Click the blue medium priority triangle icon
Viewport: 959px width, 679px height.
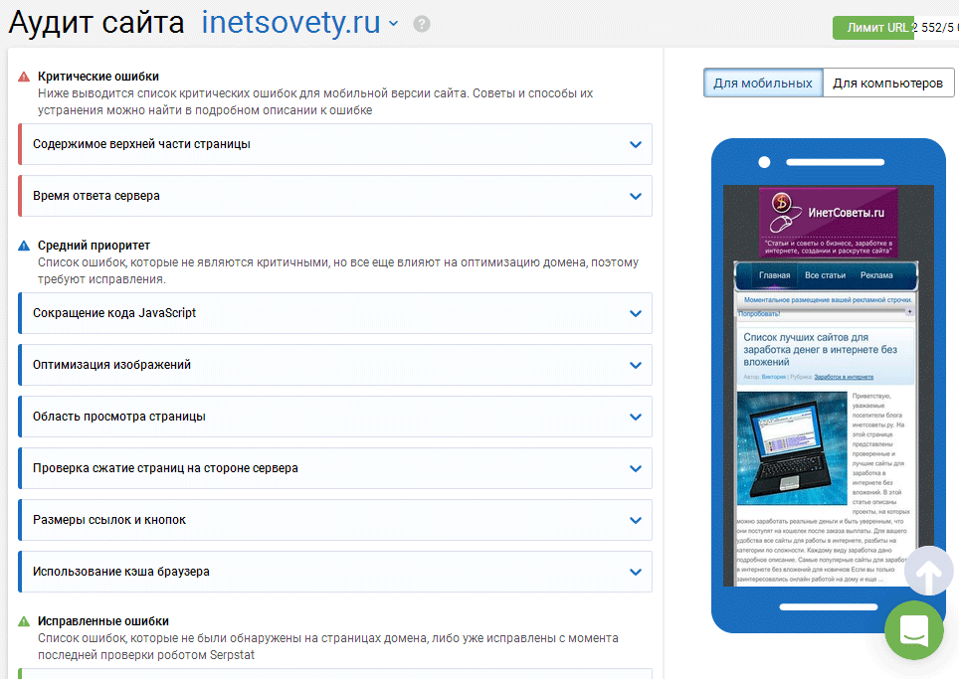tap(24, 246)
